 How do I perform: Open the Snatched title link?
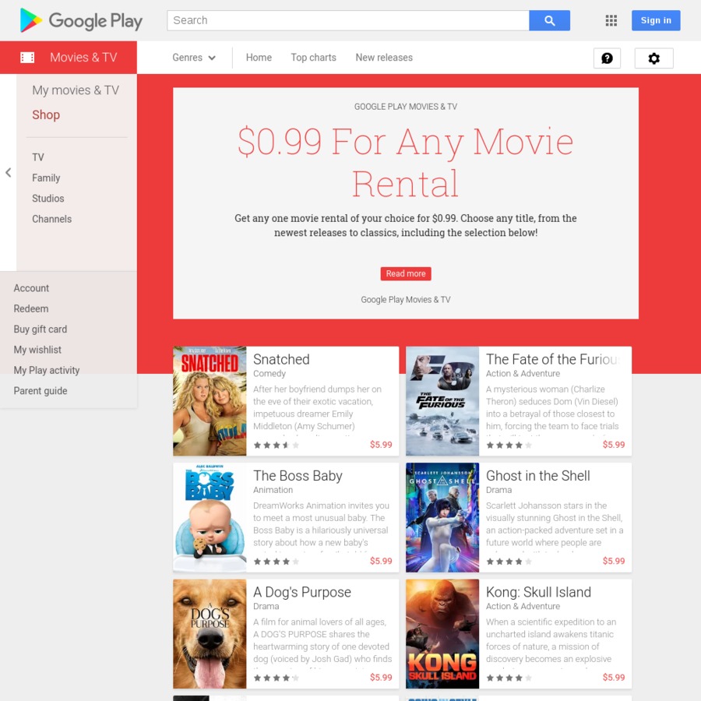pos(281,359)
